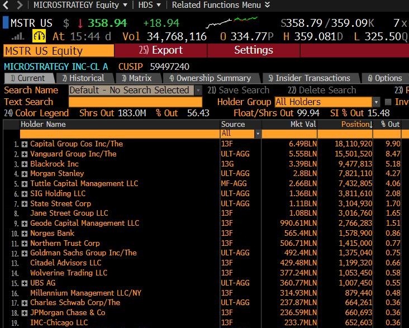409x328 pixels.
Task: Toggle the Inv checkbox
Action: (x=388, y=102)
